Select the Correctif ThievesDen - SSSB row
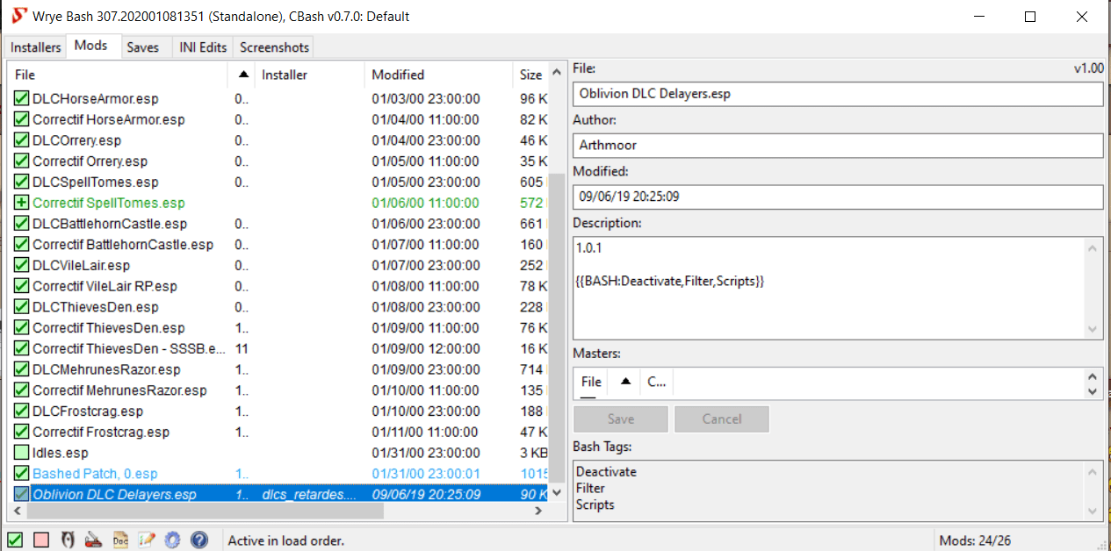Screen dimensions: 1111x551 coord(278,348)
